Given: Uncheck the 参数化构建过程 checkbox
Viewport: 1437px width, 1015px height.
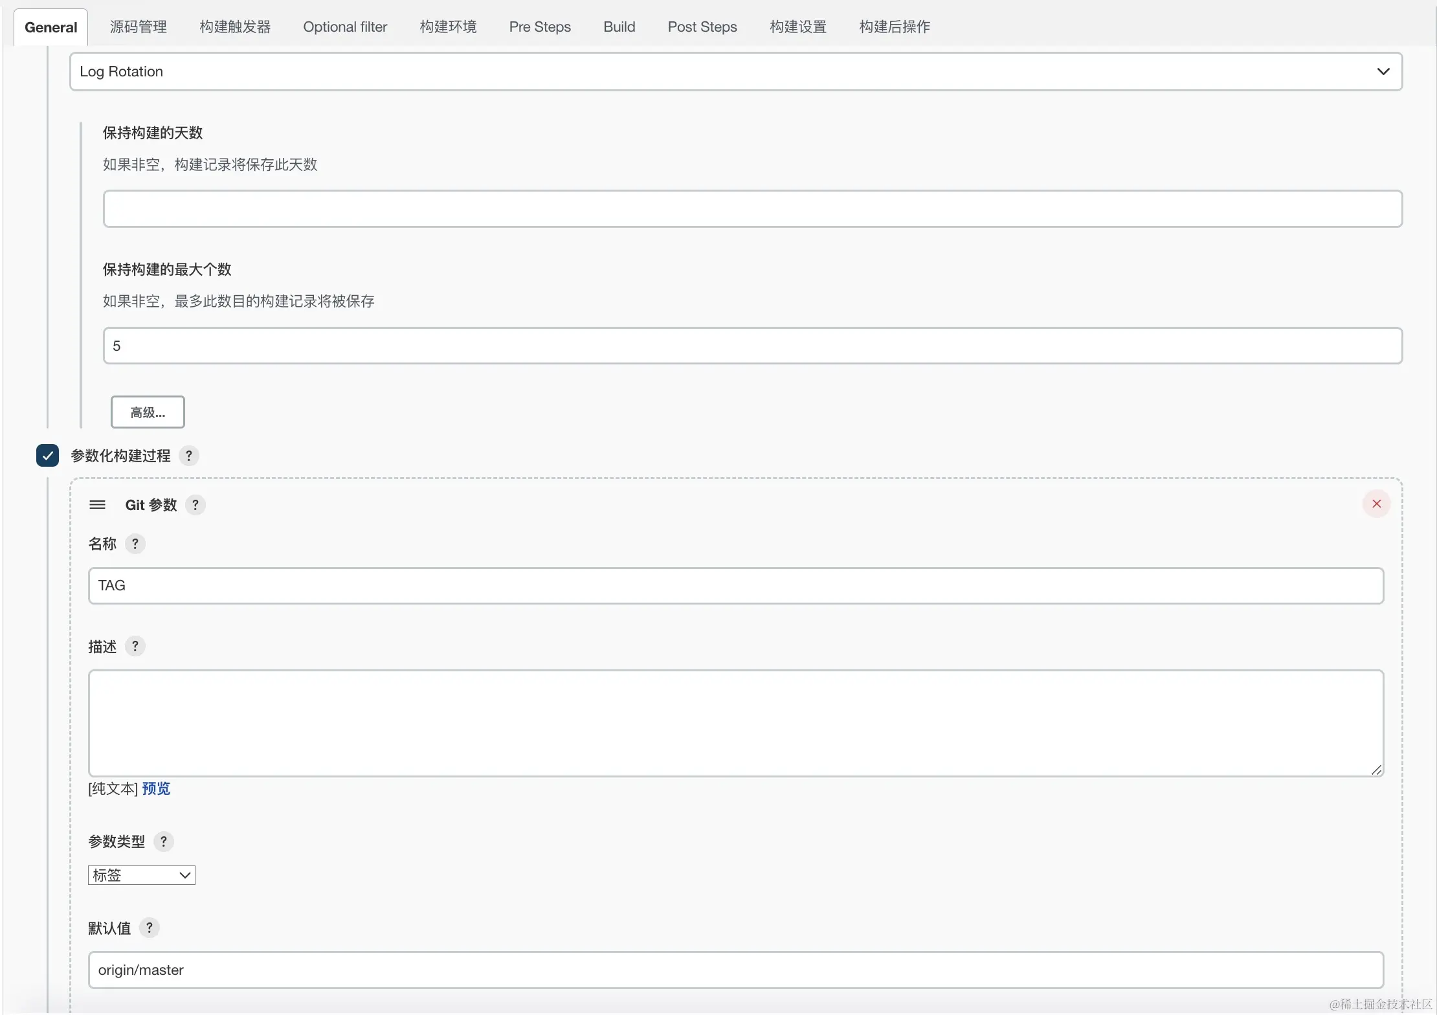Looking at the screenshot, I should pos(47,456).
